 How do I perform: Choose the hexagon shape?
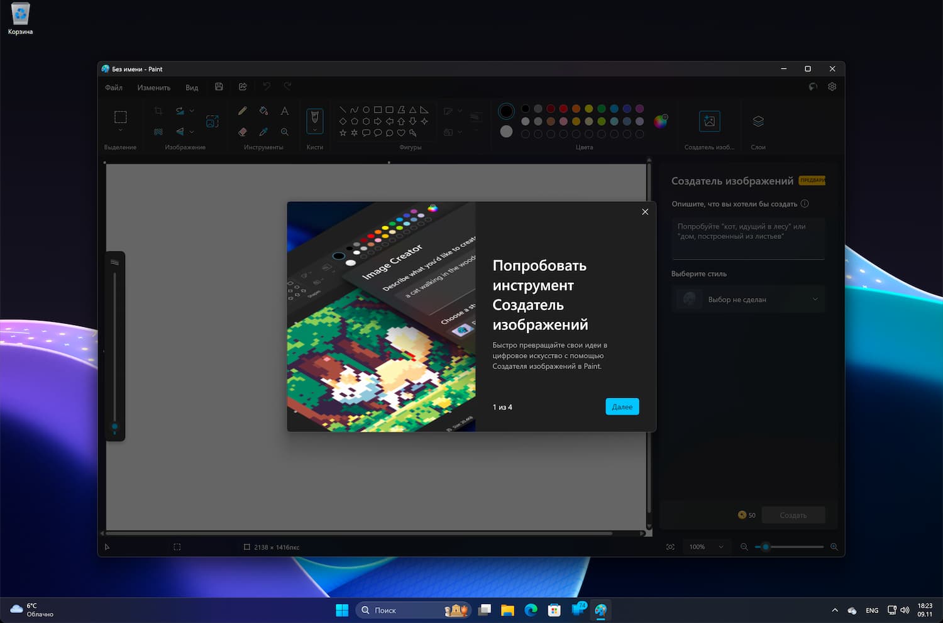[366, 121]
